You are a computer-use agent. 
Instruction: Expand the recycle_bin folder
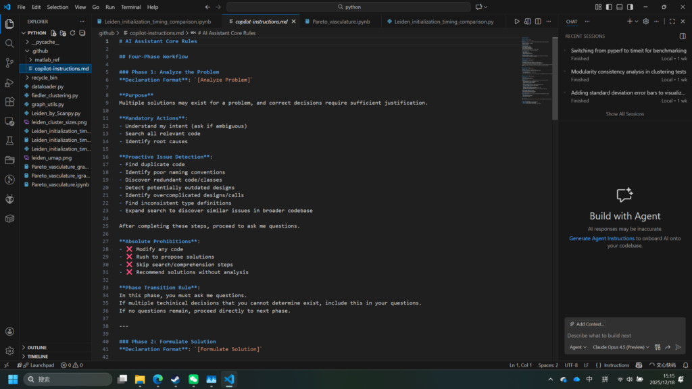pos(44,78)
